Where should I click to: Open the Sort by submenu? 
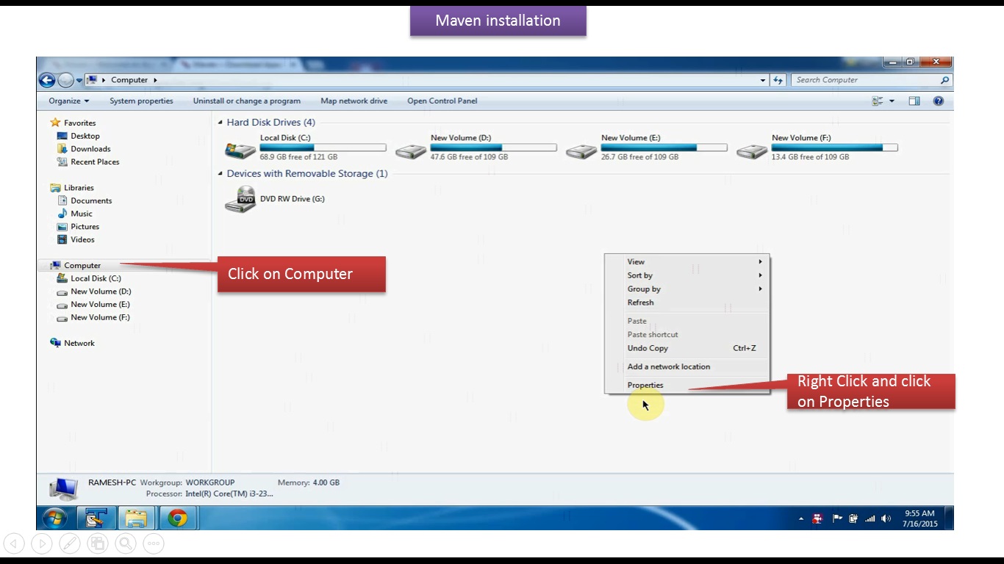pyautogui.click(x=687, y=275)
